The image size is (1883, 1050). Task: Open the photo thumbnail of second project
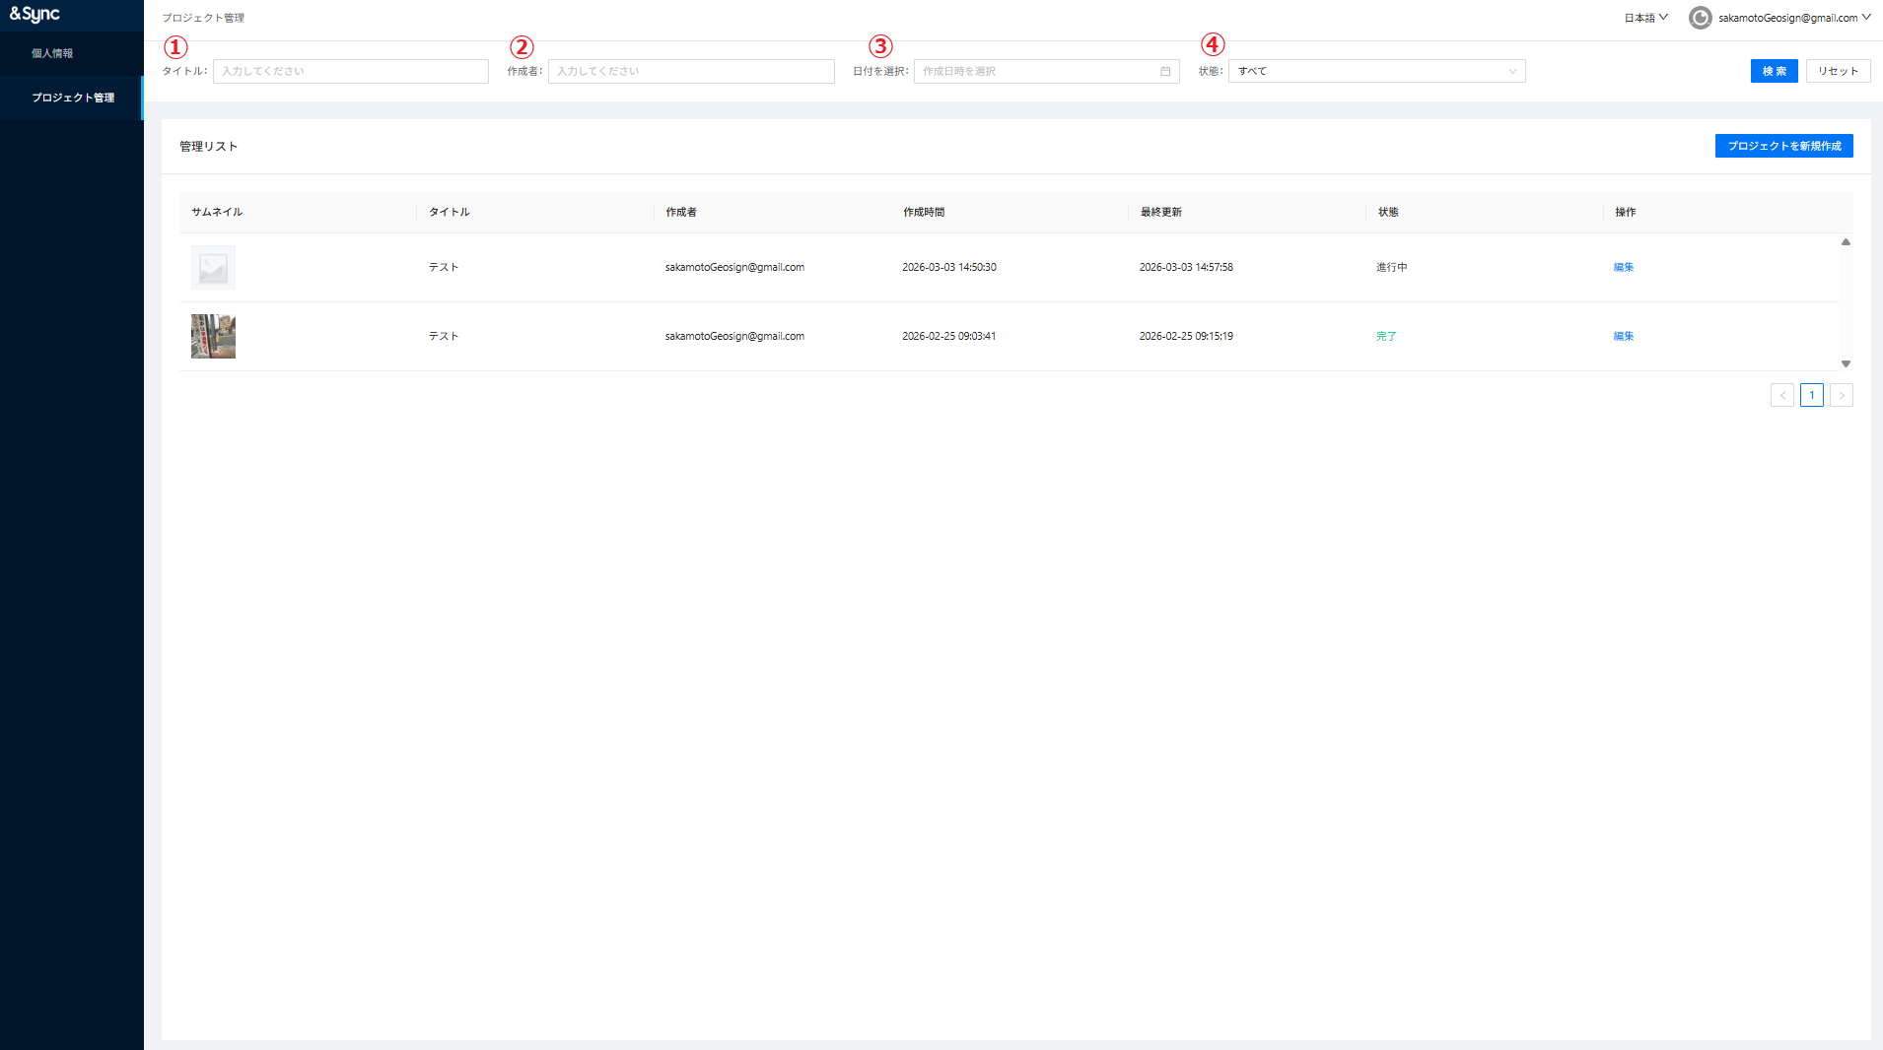point(213,337)
